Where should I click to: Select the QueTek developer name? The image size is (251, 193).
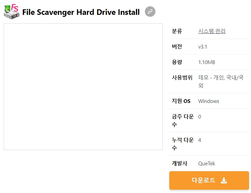pyautogui.click(x=206, y=163)
